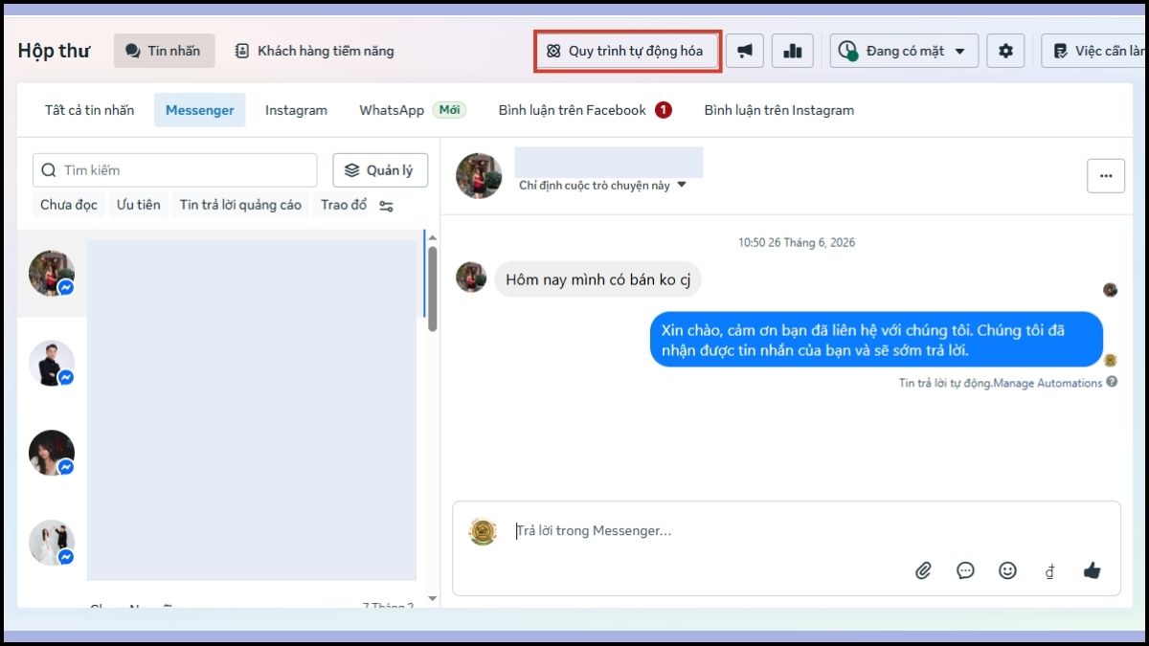The image size is (1149, 646).
Task: Open the WhatsApp tab
Action: click(392, 110)
